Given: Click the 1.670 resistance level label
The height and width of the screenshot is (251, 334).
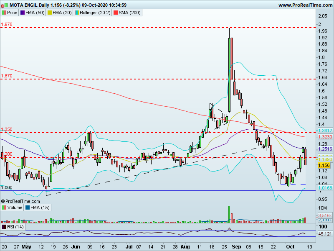Looking at the screenshot, I should 7,76.
